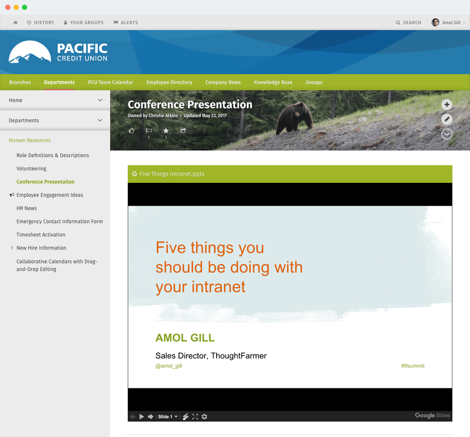Click the #tfsummit hashtag on slide
470x437 pixels.
[413, 365]
